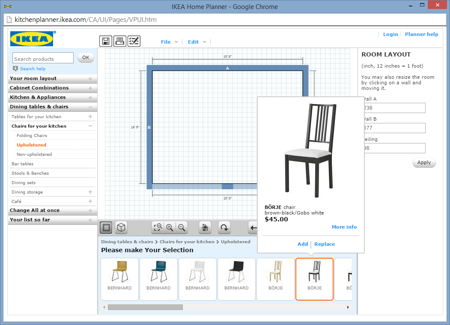The height and width of the screenshot is (325, 450).
Task: Click the Search help book icon
Action: 15,69
